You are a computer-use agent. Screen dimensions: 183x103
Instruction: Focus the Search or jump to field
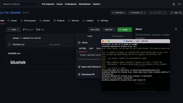20,4
